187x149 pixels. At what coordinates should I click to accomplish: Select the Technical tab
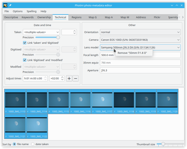point(60,17)
